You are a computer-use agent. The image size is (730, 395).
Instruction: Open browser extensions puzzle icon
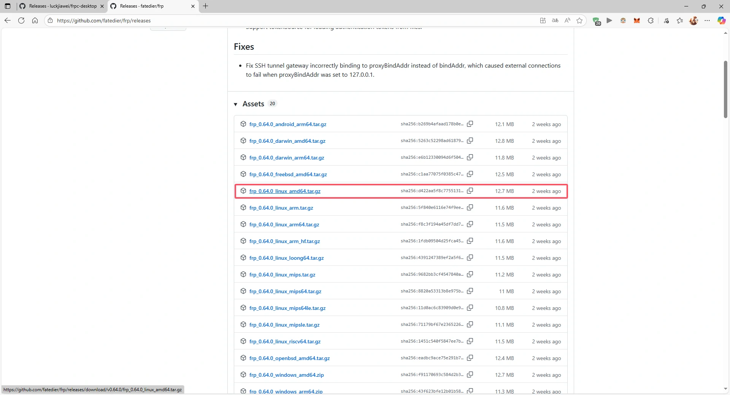click(651, 21)
